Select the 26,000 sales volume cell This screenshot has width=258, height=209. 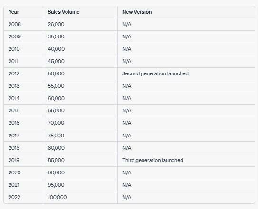(80, 24)
